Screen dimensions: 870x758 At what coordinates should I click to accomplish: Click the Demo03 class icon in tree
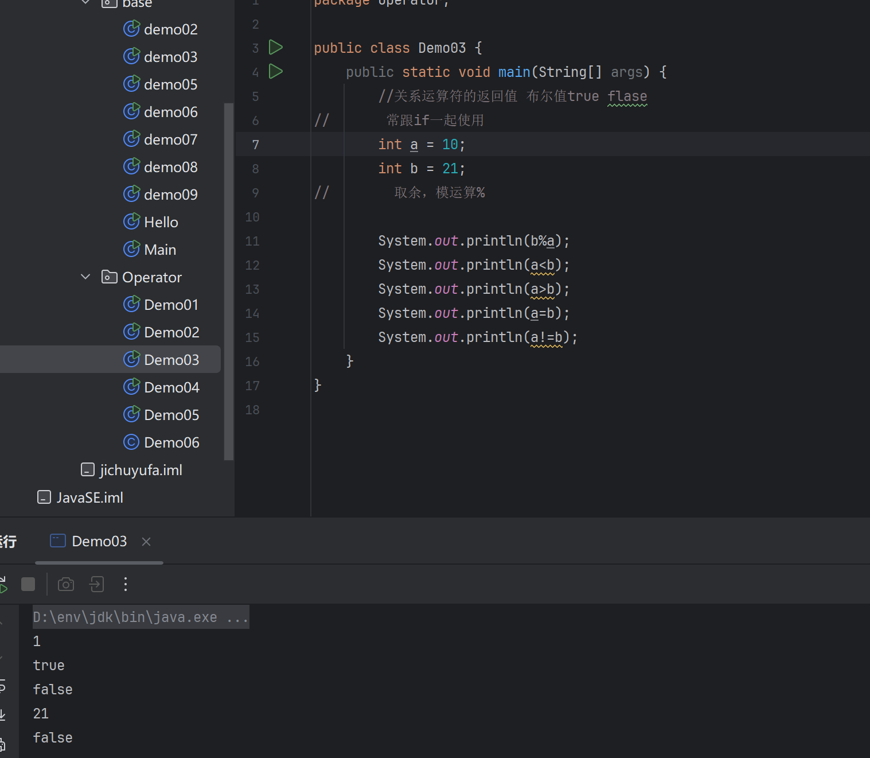(132, 359)
